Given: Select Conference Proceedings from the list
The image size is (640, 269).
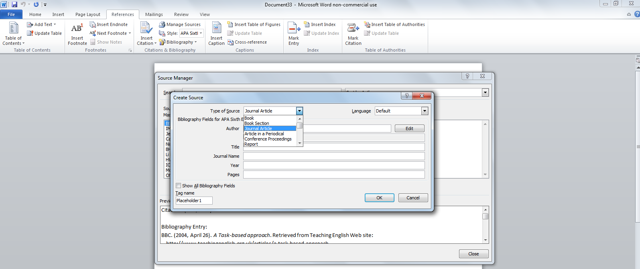Looking at the screenshot, I should coord(268,139).
